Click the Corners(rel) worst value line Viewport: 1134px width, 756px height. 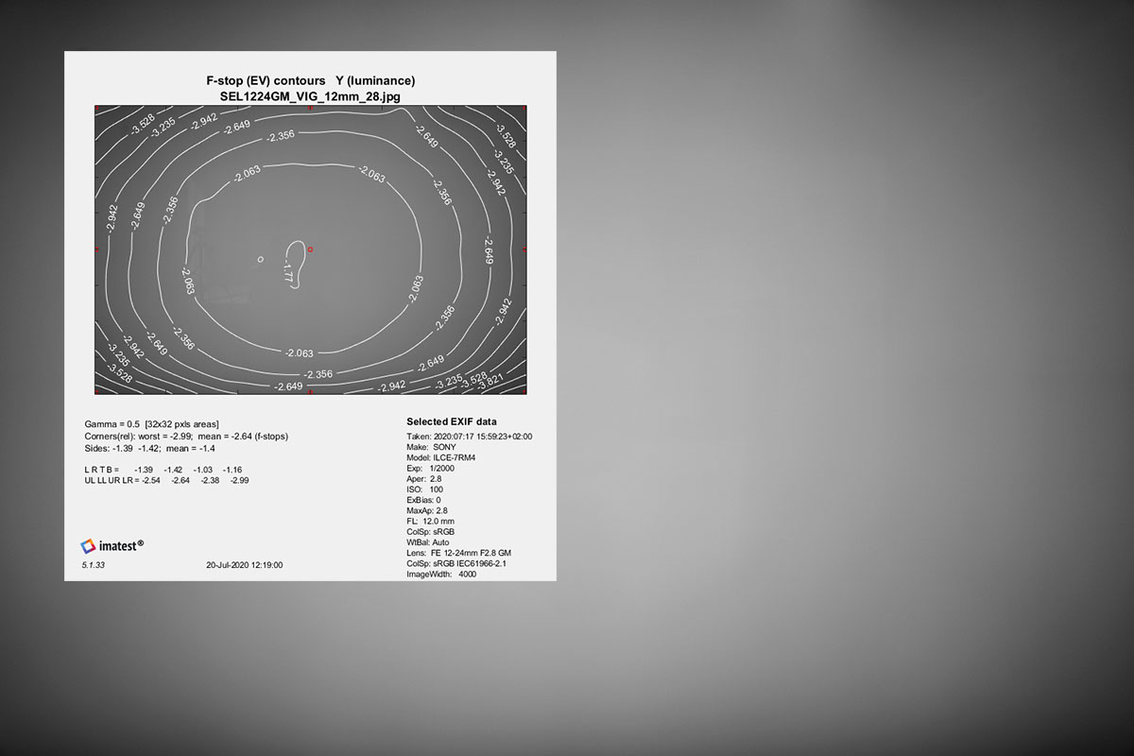(186, 436)
